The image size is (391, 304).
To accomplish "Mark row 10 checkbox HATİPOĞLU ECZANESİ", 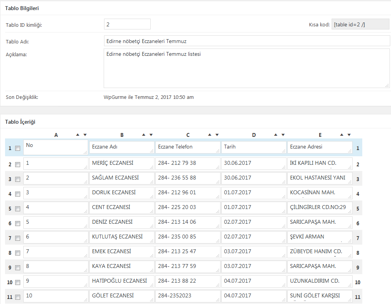I will [18, 282].
